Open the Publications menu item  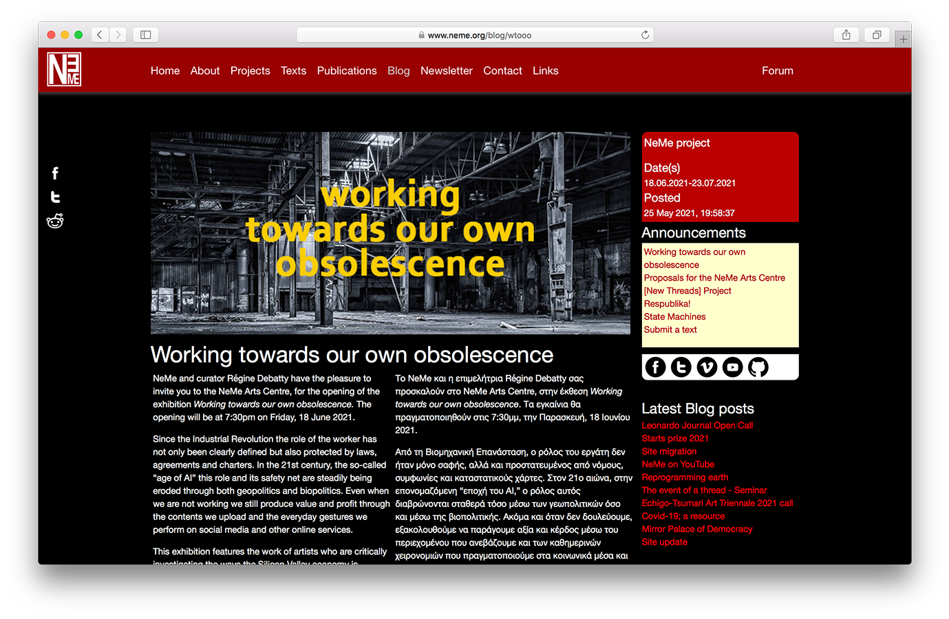pos(347,70)
